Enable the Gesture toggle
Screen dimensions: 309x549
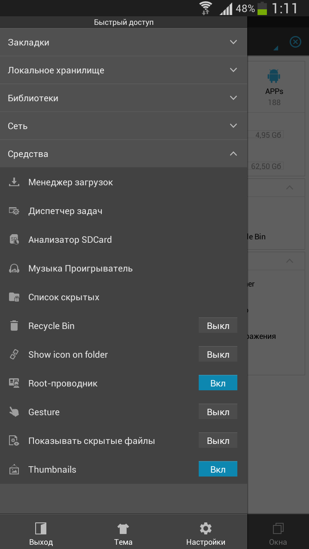tap(218, 412)
